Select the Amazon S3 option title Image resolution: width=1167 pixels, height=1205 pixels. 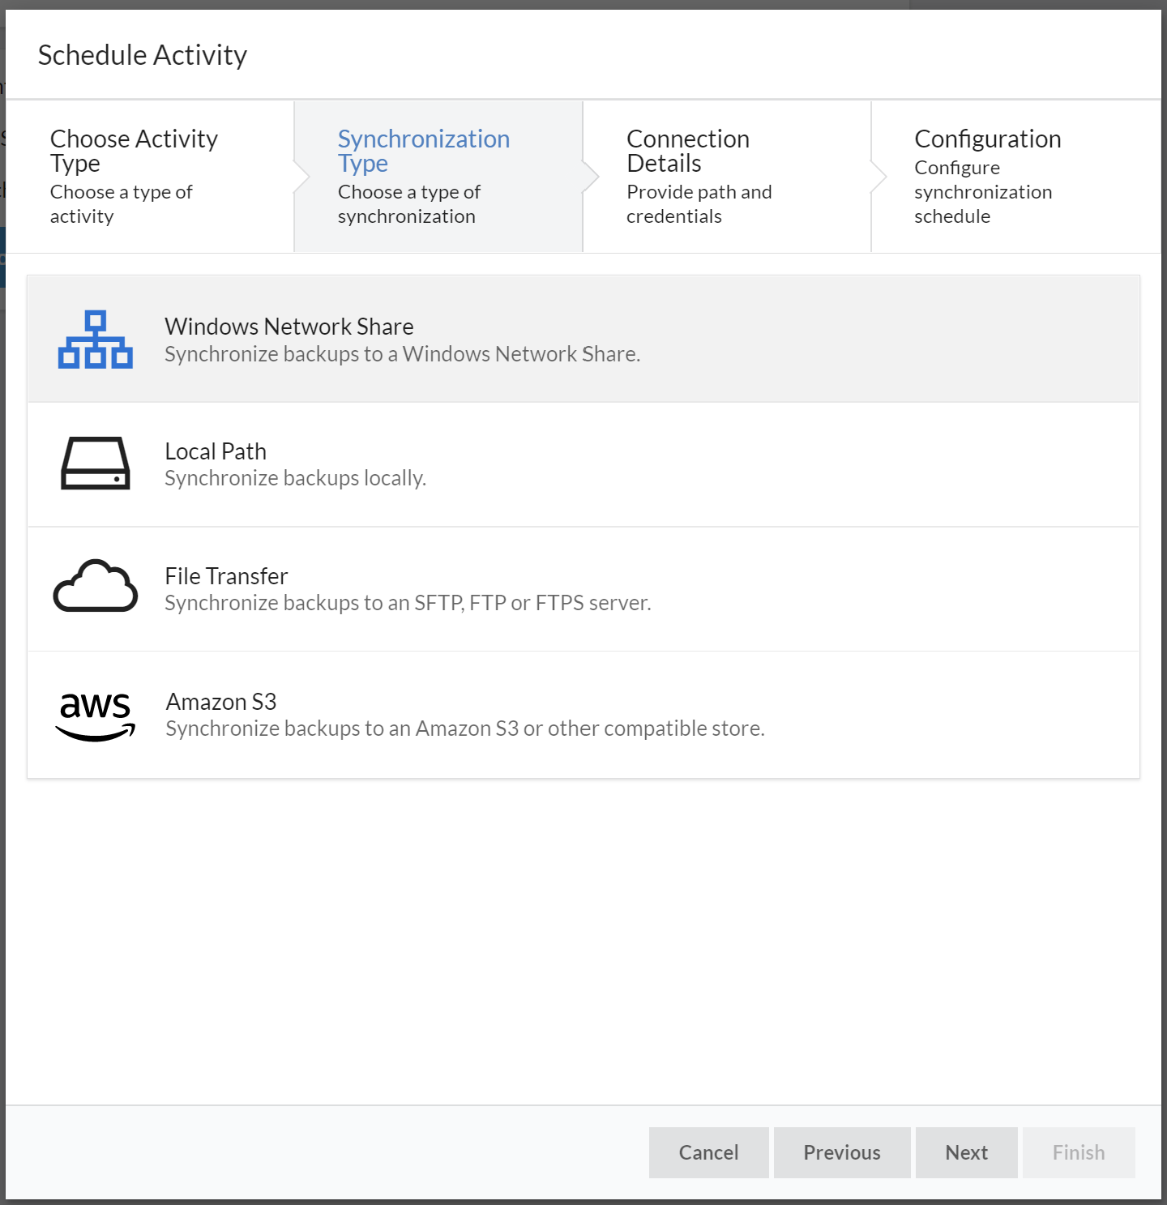221,702
